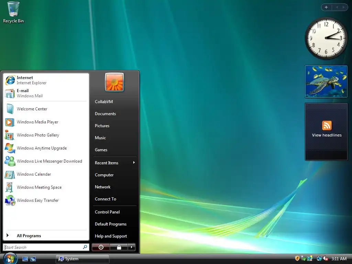Open Network from the Start menu
Viewport: 352px width, 264px height.
[x=115, y=187]
